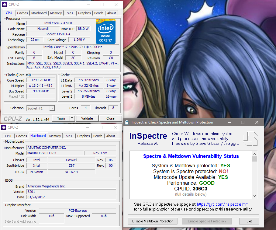Screen dimensions: 276x230
Task: Click the Exit button in InSpectre
Action: pyautogui.click(x=249, y=221)
